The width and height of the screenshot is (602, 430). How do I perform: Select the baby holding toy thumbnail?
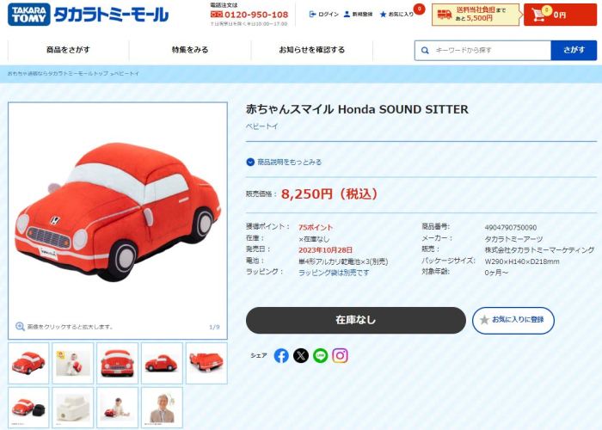[x=73, y=363]
